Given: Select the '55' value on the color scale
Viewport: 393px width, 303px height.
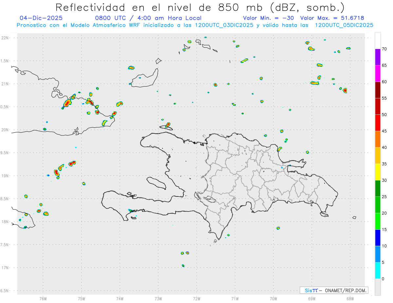Looking at the screenshot, I should 384,98.
